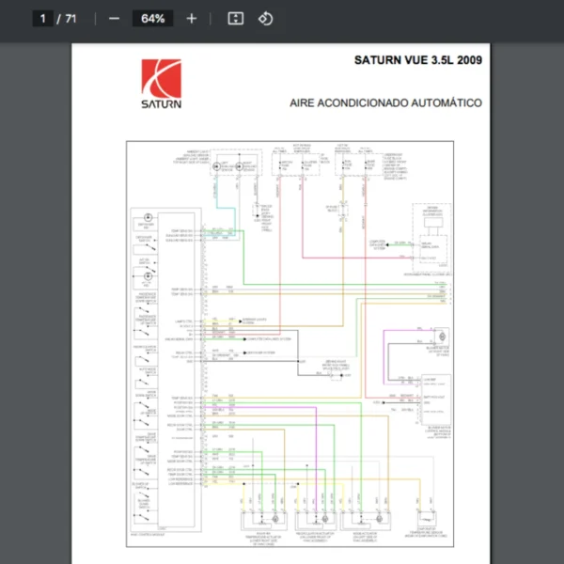Viewport: 564px width, 564px height.
Task: Click the total page count 71
Action: [70, 19]
